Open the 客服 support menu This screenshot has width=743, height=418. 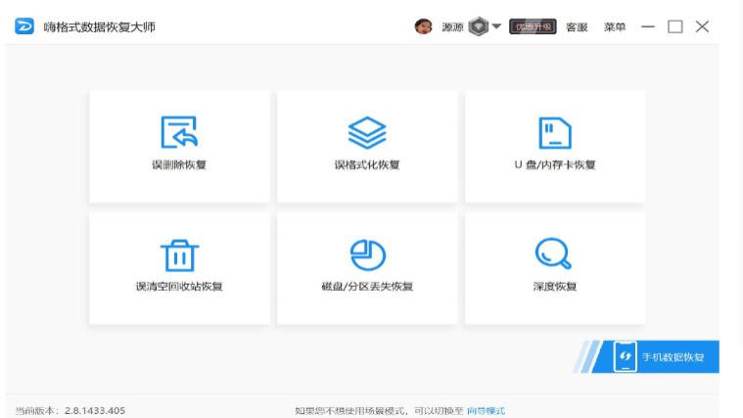[577, 27]
